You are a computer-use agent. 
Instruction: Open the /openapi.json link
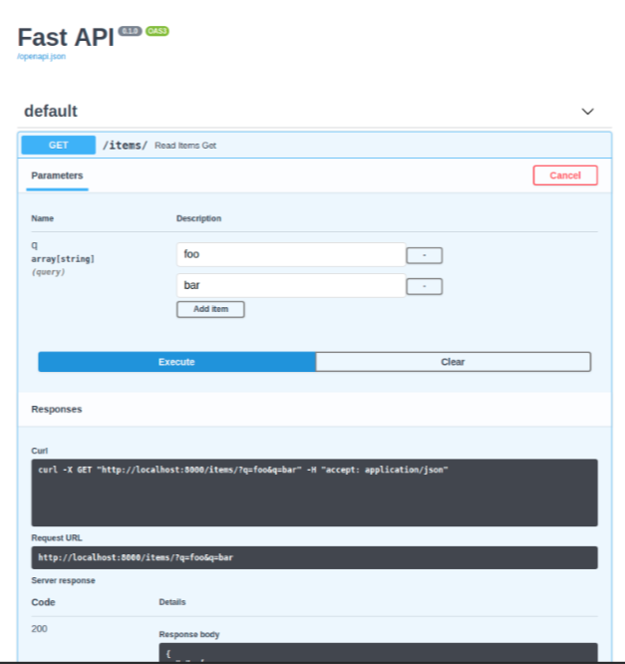tap(41, 56)
